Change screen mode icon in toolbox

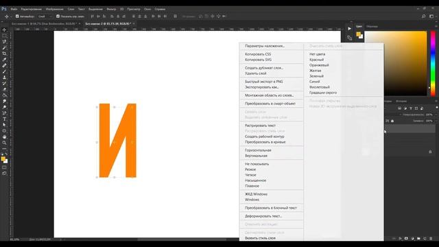tap(4, 174)
